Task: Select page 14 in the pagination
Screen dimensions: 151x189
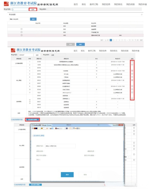Action: pyautogui.click(x=133, y=40)
